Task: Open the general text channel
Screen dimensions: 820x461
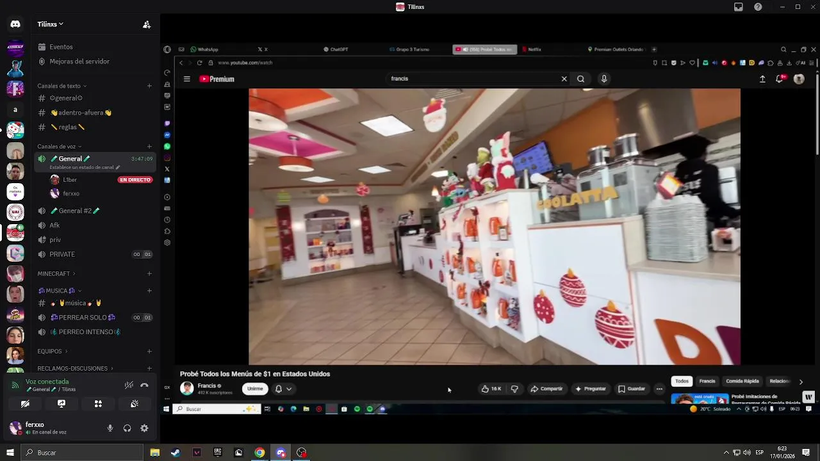Action: 95,98
